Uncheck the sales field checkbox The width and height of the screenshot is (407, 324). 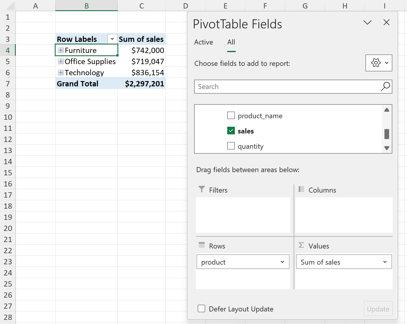[x=231, y=131]
